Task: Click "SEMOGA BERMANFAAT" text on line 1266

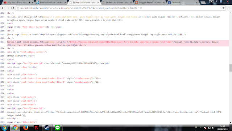Action: point(17,56)
